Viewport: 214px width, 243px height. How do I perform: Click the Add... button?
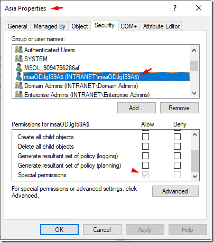pos(136,108)
